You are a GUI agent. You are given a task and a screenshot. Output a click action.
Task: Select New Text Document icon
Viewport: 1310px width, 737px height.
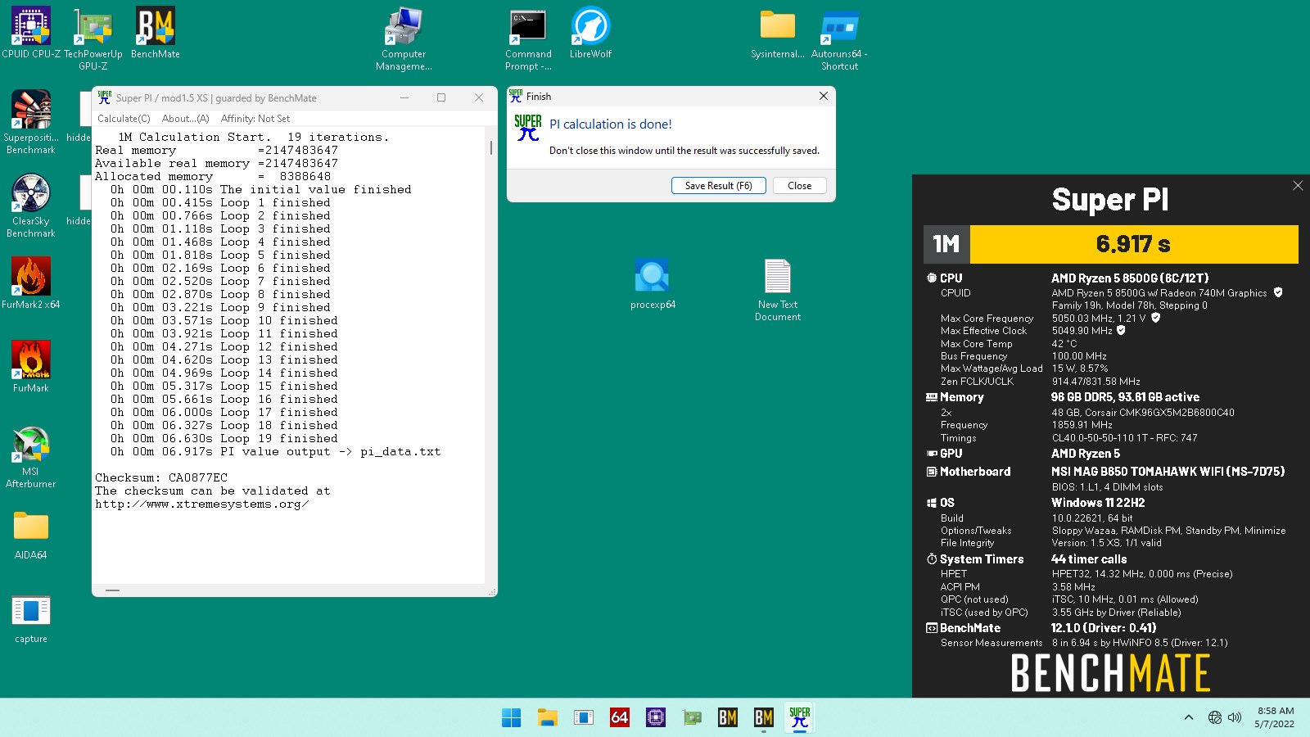pyautogui.click(x=778, y=289)
